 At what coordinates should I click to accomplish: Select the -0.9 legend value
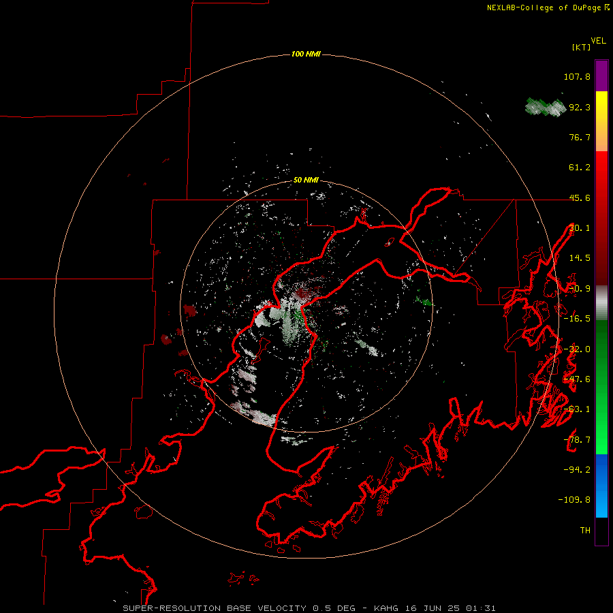[x=580, y=289]
